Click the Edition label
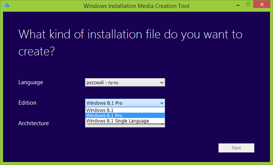This screenshot has width=273, height=165. click(x=27, y=103)
